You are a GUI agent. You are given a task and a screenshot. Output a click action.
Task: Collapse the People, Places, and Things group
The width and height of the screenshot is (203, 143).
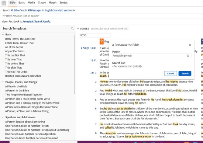point(3,82)
